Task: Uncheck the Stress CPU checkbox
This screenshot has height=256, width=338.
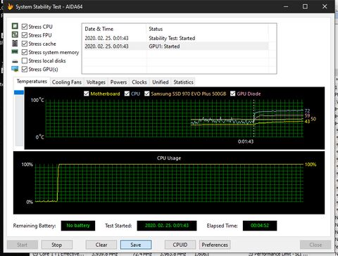Action: coord(25,27)
